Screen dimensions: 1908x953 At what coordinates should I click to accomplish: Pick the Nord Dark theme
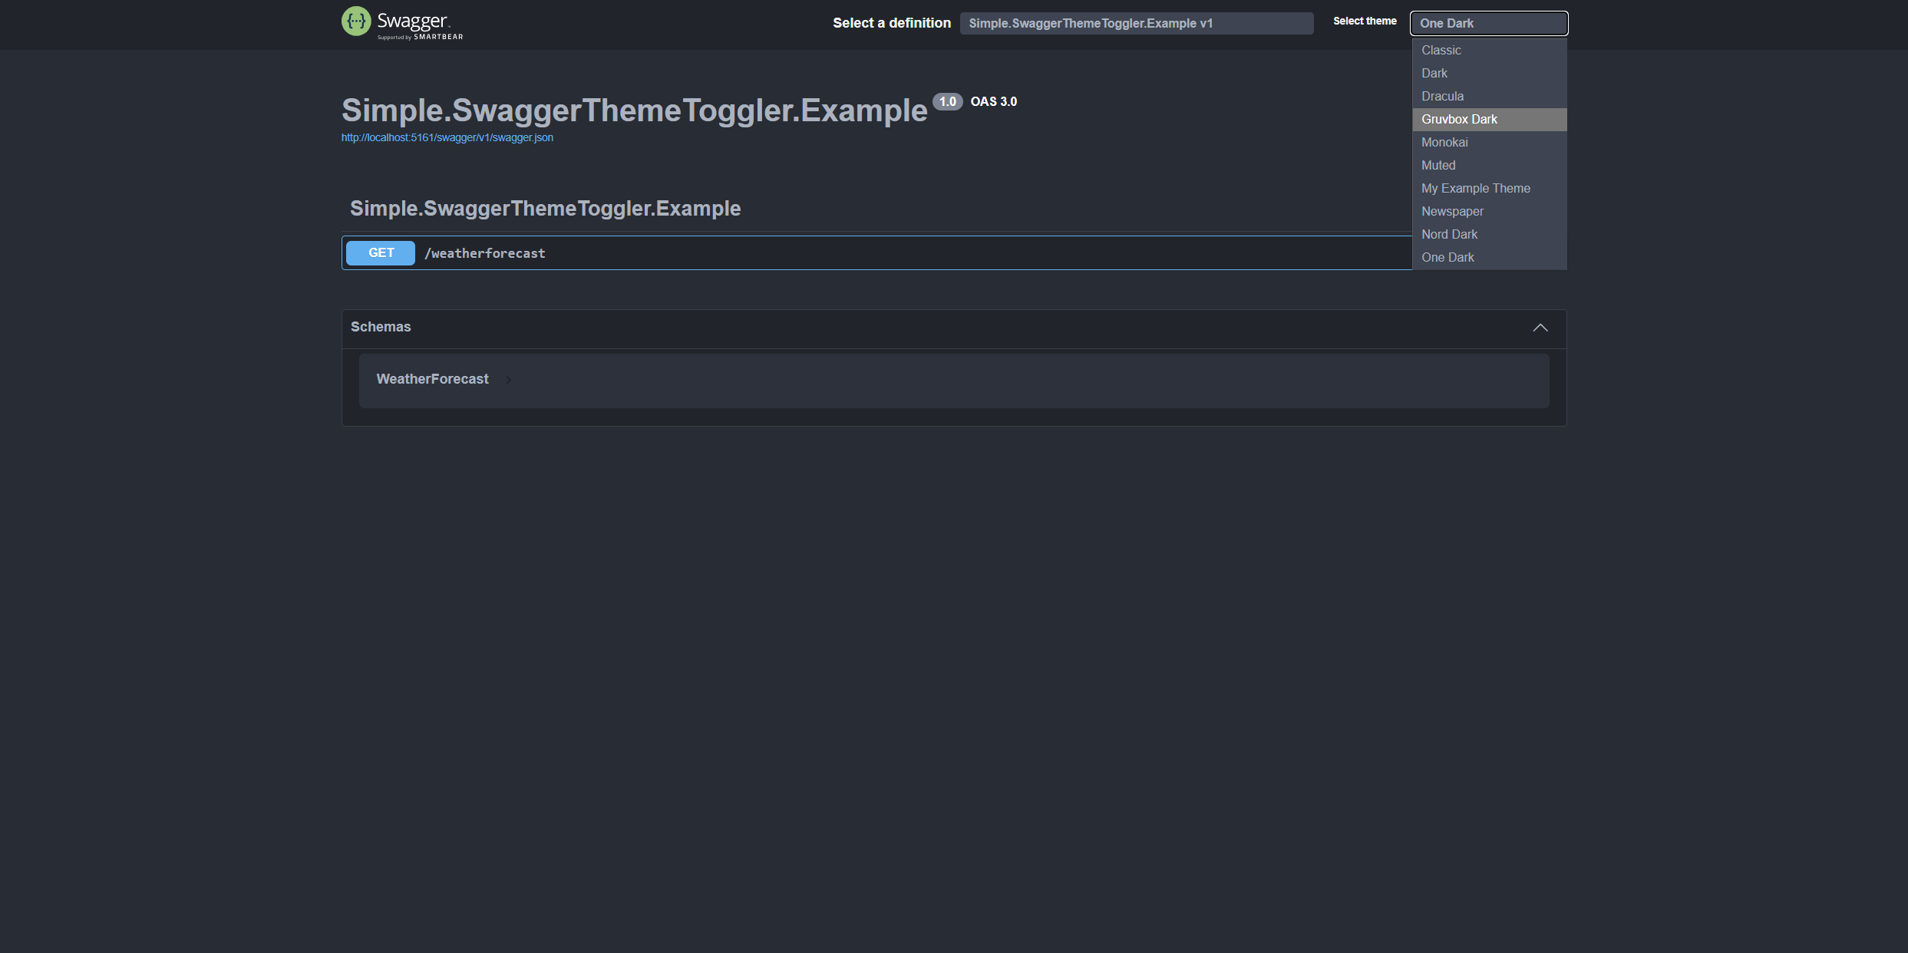coord(1449,234)
